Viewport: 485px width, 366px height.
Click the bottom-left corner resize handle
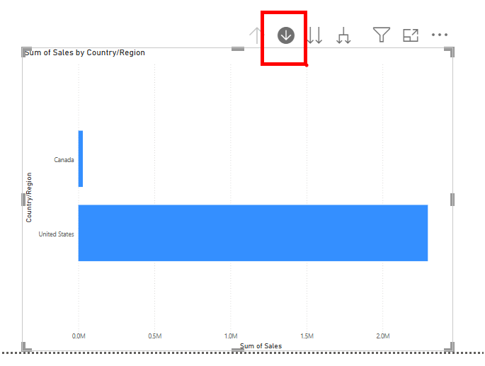click(26, 347)
